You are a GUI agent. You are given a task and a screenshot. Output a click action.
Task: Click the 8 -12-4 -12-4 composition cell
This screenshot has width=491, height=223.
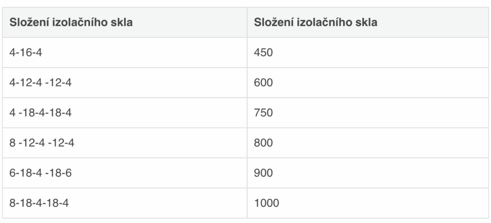click(x=40, y=142)
